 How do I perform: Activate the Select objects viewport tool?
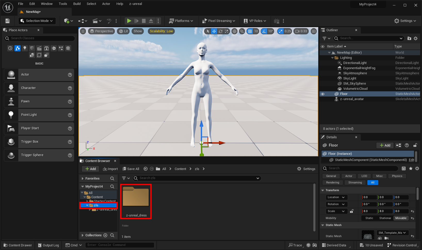[208, 31]
